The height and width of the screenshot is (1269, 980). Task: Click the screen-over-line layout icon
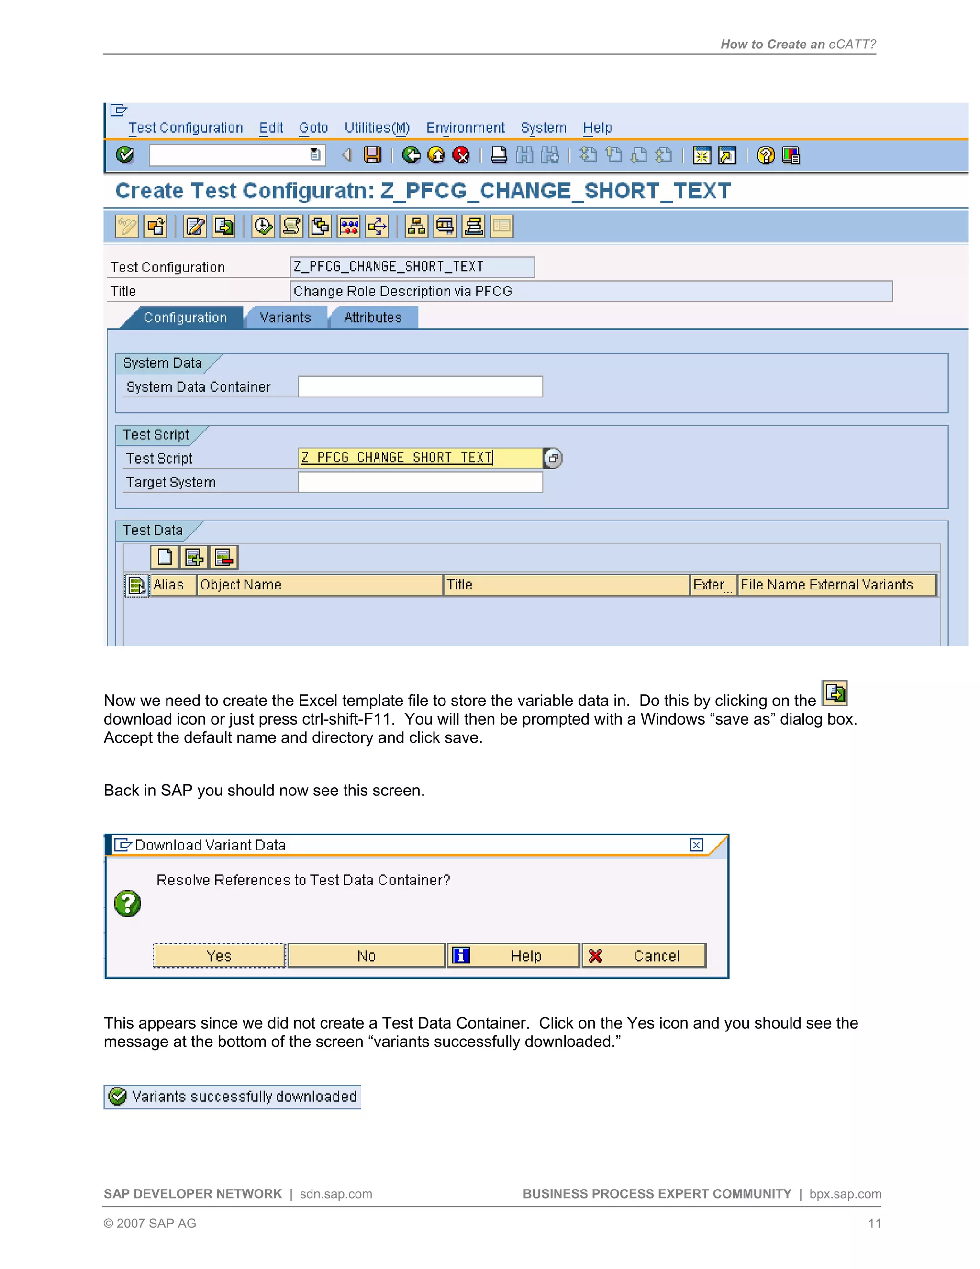pos(445,226)
